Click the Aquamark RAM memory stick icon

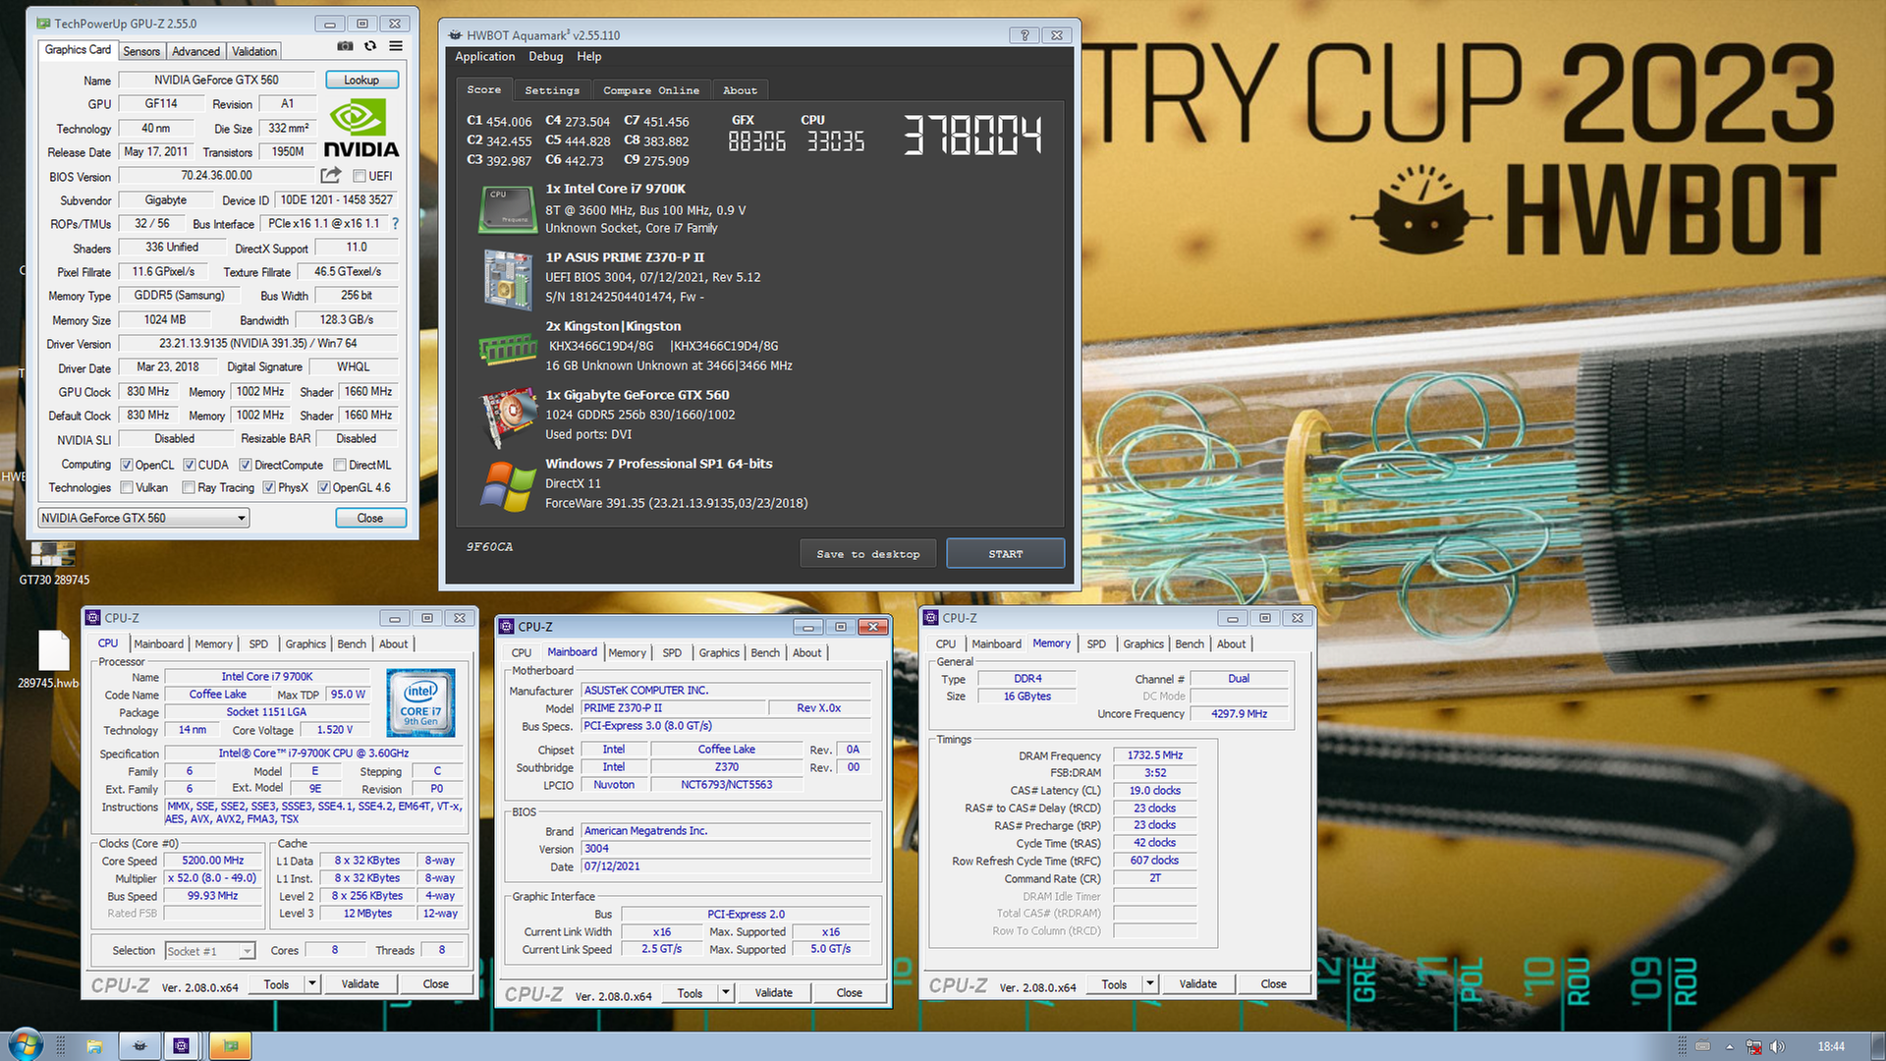click(x=507, y=348)
